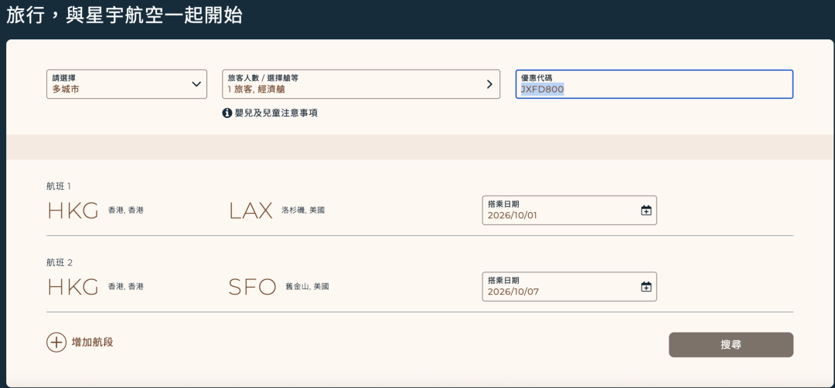Click 旅行，與星宇航空一起開始 heading

pyautogui.click(x=124, y=15)
